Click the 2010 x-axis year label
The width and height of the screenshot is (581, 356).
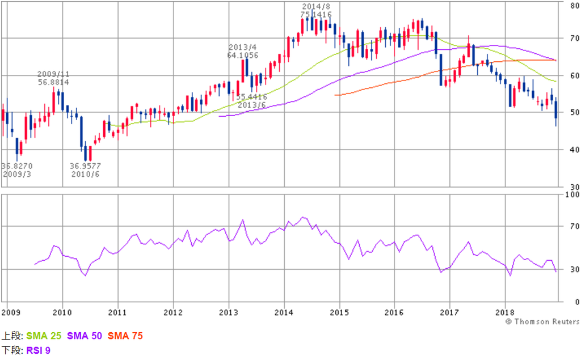point(62,313)
